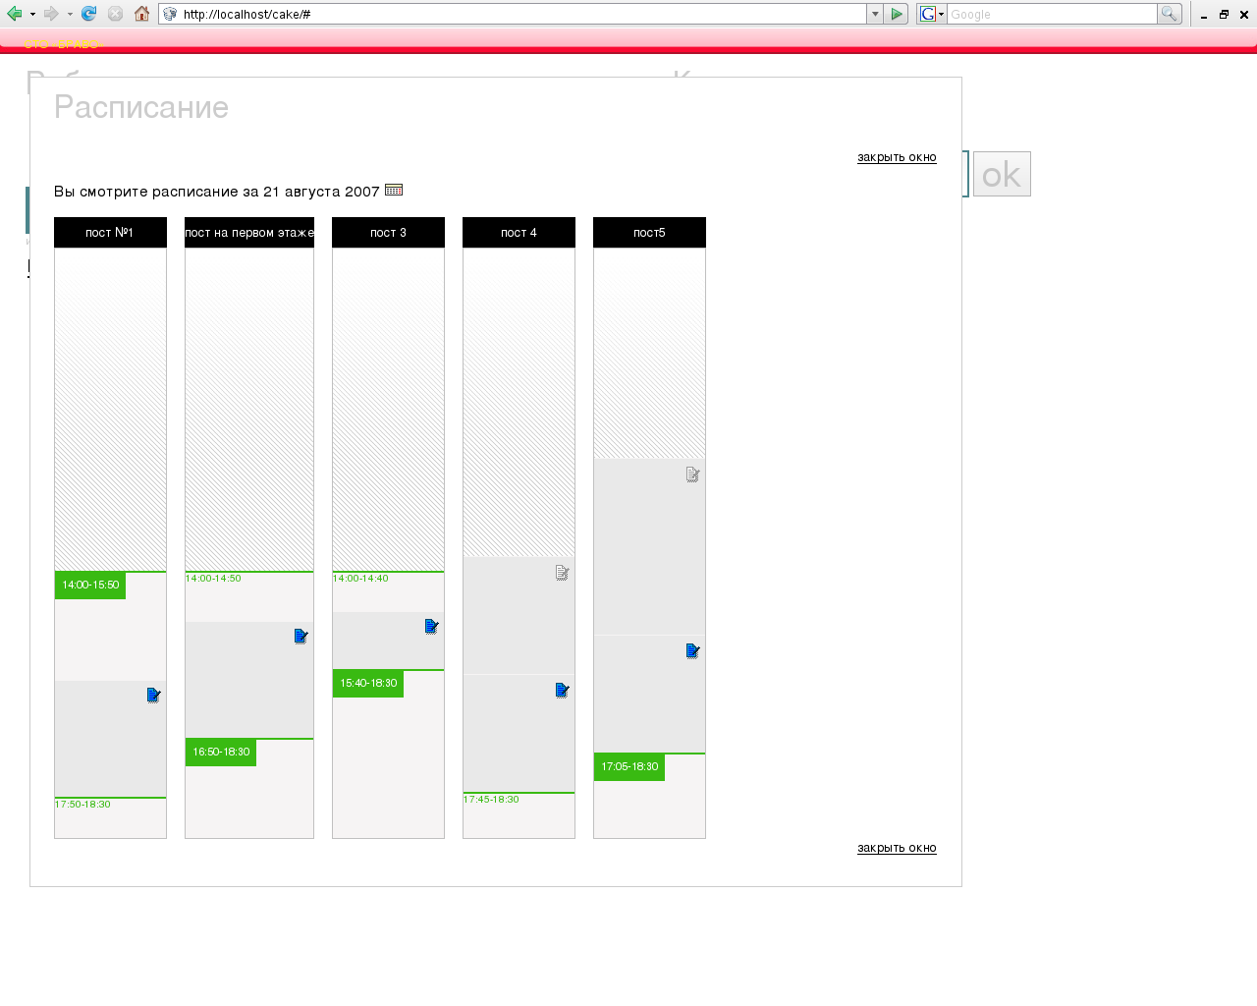Open the gray note icon in пост5
This screenshot has height=1006, width=1257.
click(x=692, y=475)
